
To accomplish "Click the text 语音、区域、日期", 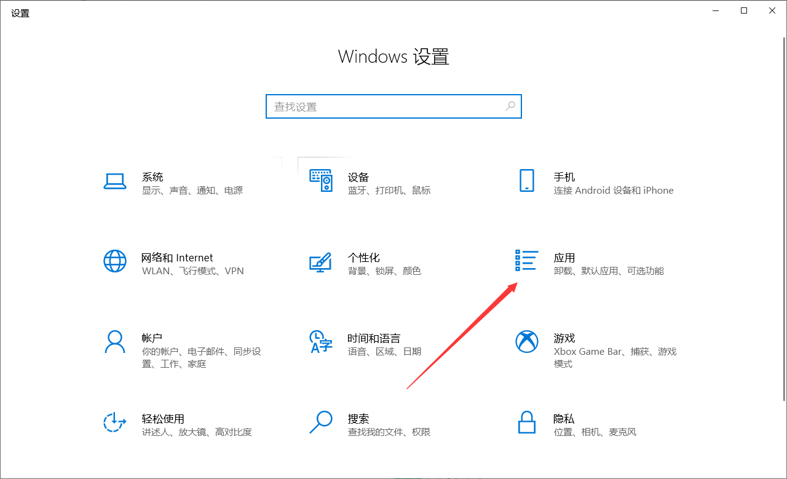I will [x=384, y=352].
